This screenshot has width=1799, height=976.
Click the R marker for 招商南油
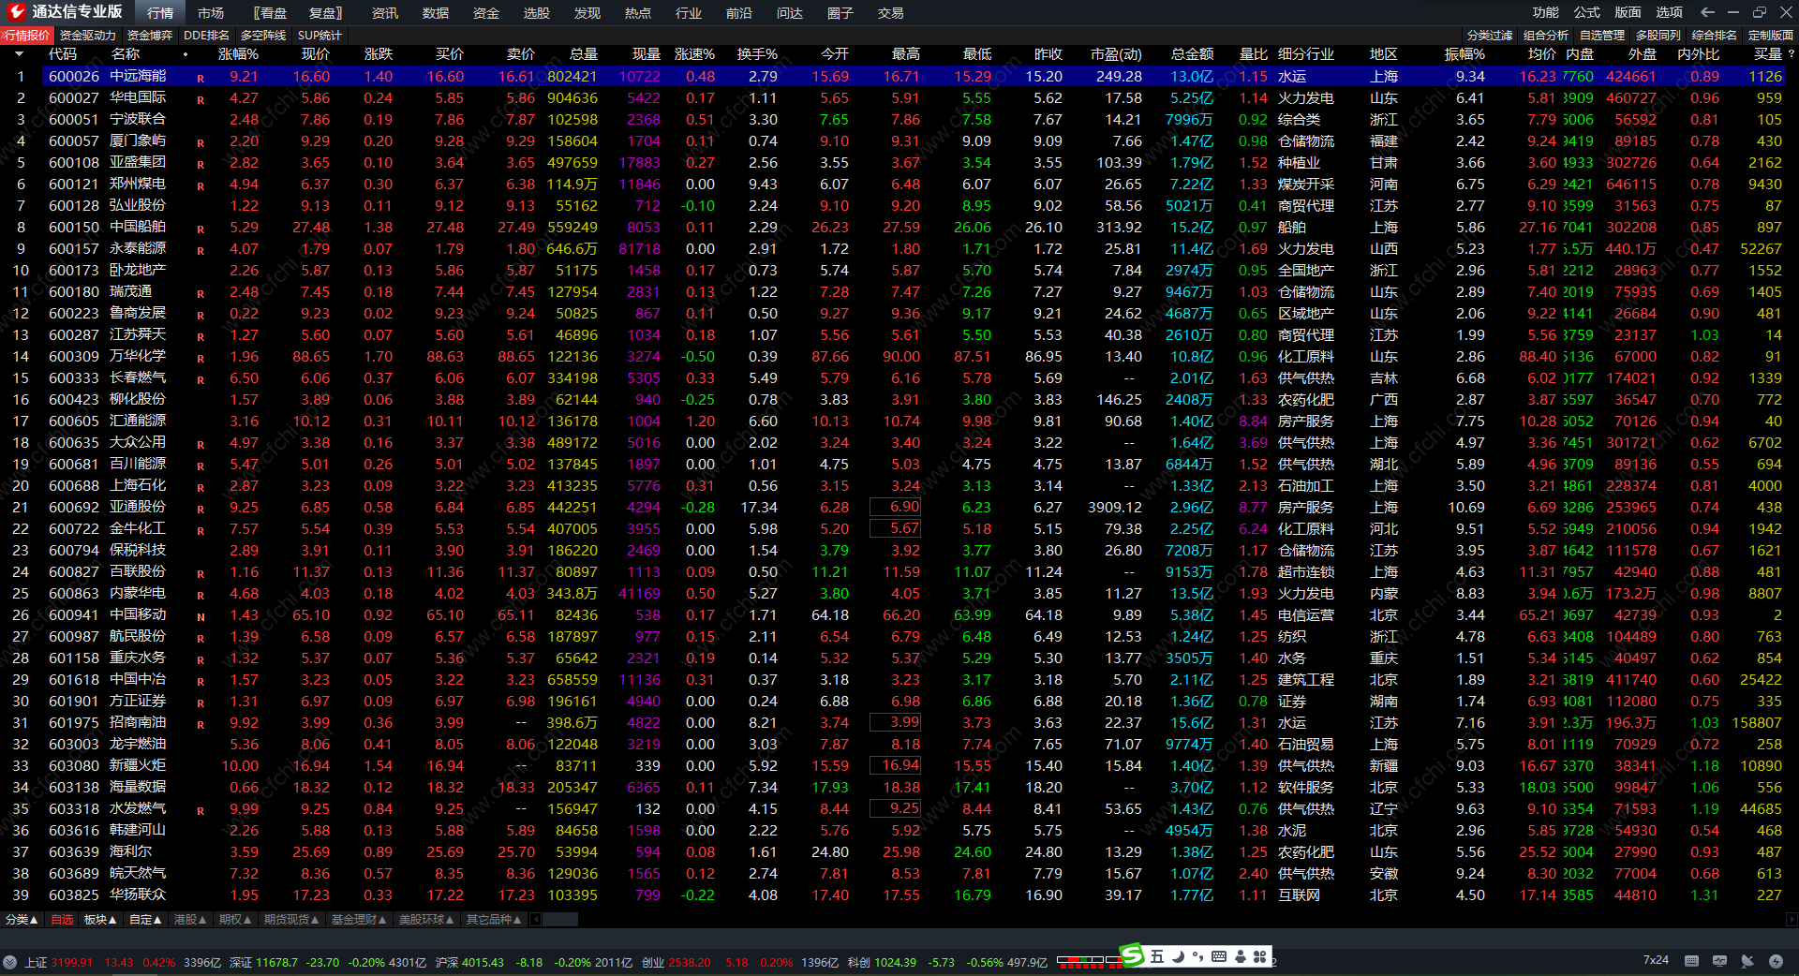(201, 725)
